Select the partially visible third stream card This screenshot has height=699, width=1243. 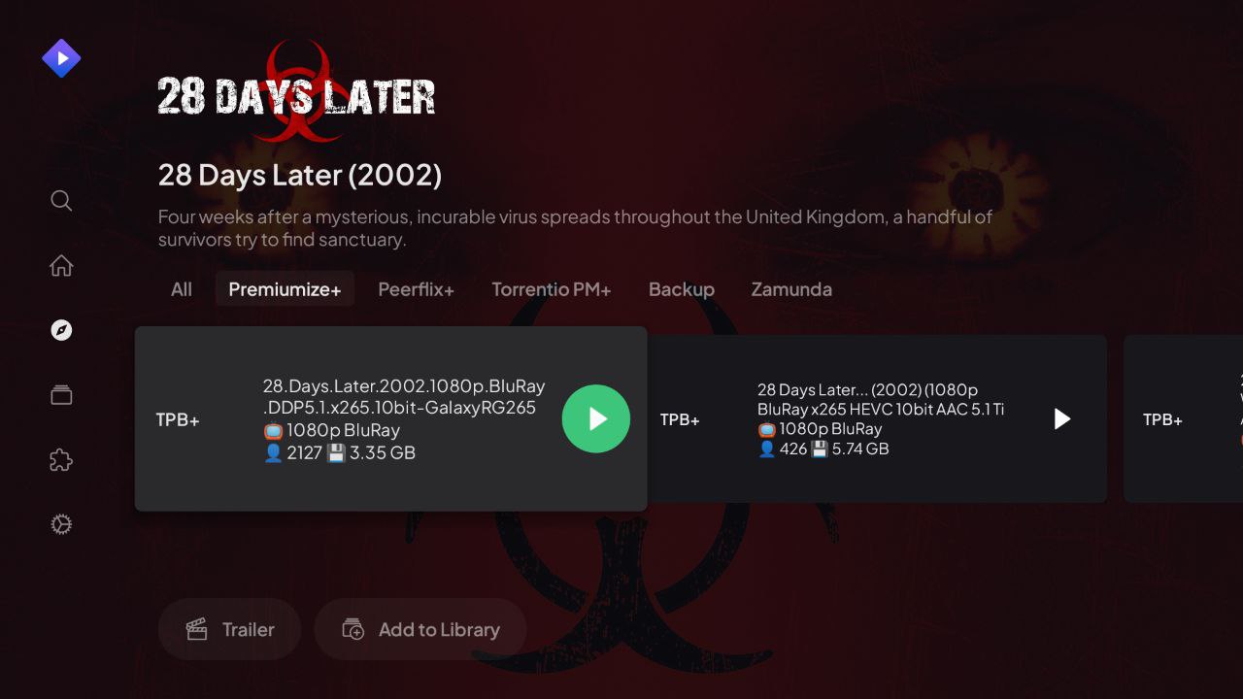tap(1183, 418)
